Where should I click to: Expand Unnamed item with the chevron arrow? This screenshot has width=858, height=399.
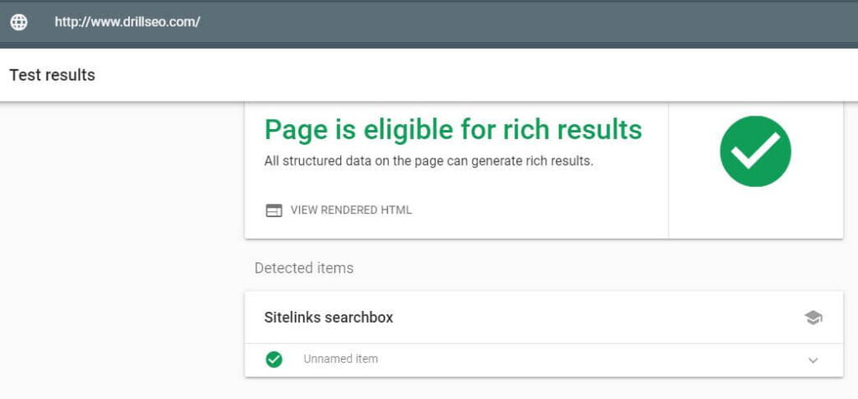click(813, 360)
